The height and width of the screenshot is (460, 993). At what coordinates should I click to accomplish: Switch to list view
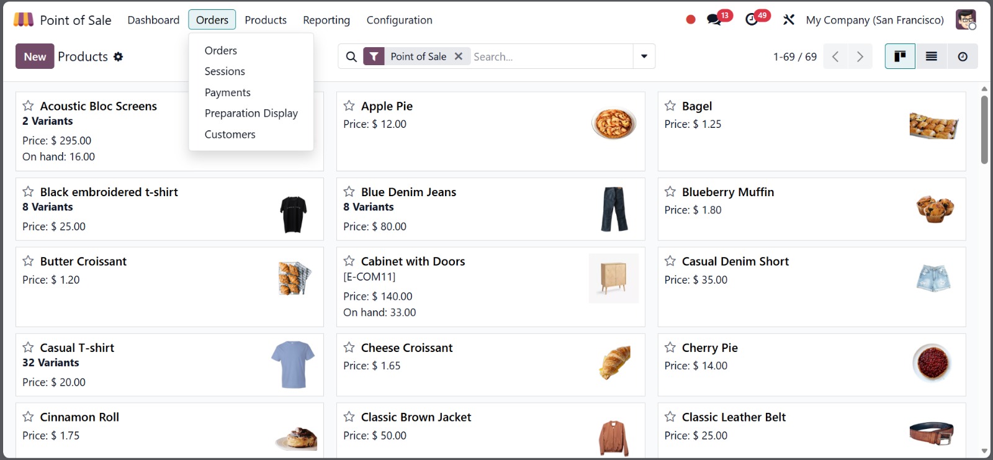[x=931, y=56]
